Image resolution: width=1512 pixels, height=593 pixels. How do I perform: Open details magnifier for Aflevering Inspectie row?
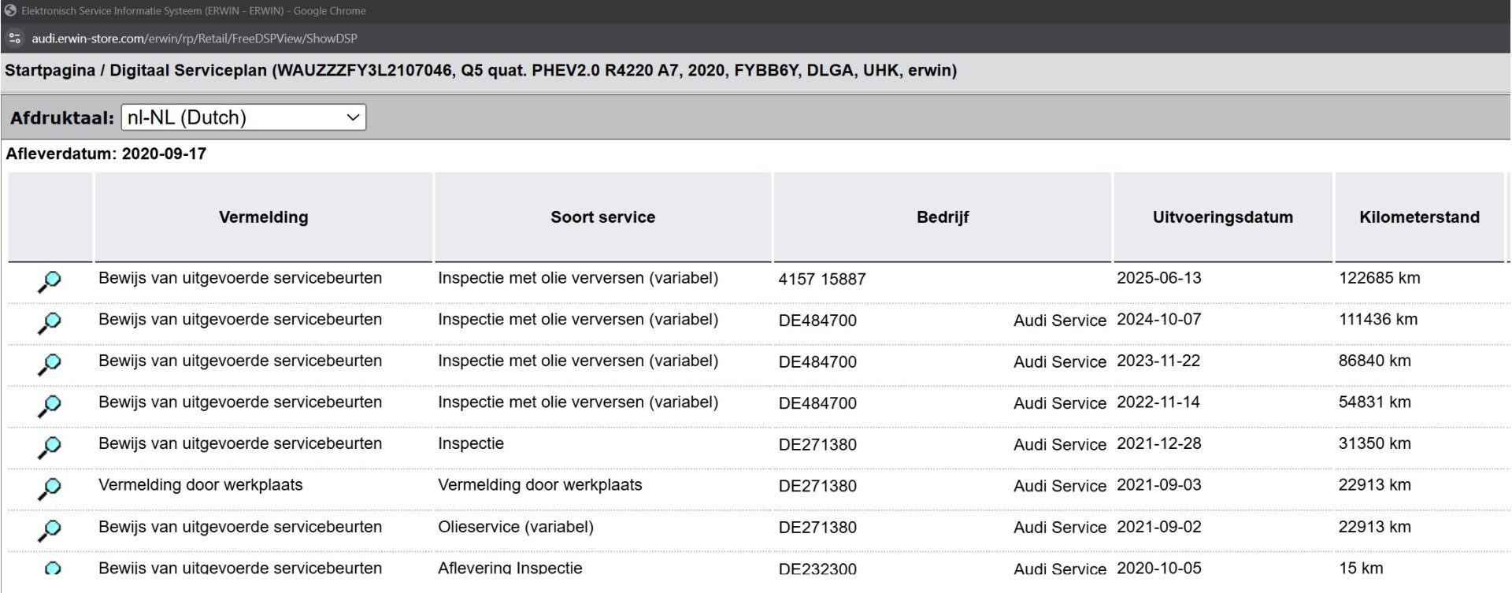click(52, 568)
